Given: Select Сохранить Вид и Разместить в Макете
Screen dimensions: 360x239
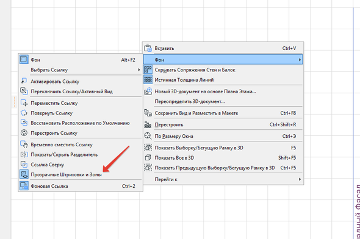Looking at the screenshot, I should (x=223, y=113).
